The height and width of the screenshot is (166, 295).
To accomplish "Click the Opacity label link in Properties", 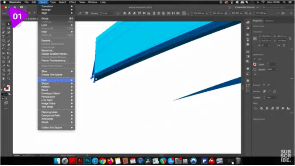I will point(262,70).
